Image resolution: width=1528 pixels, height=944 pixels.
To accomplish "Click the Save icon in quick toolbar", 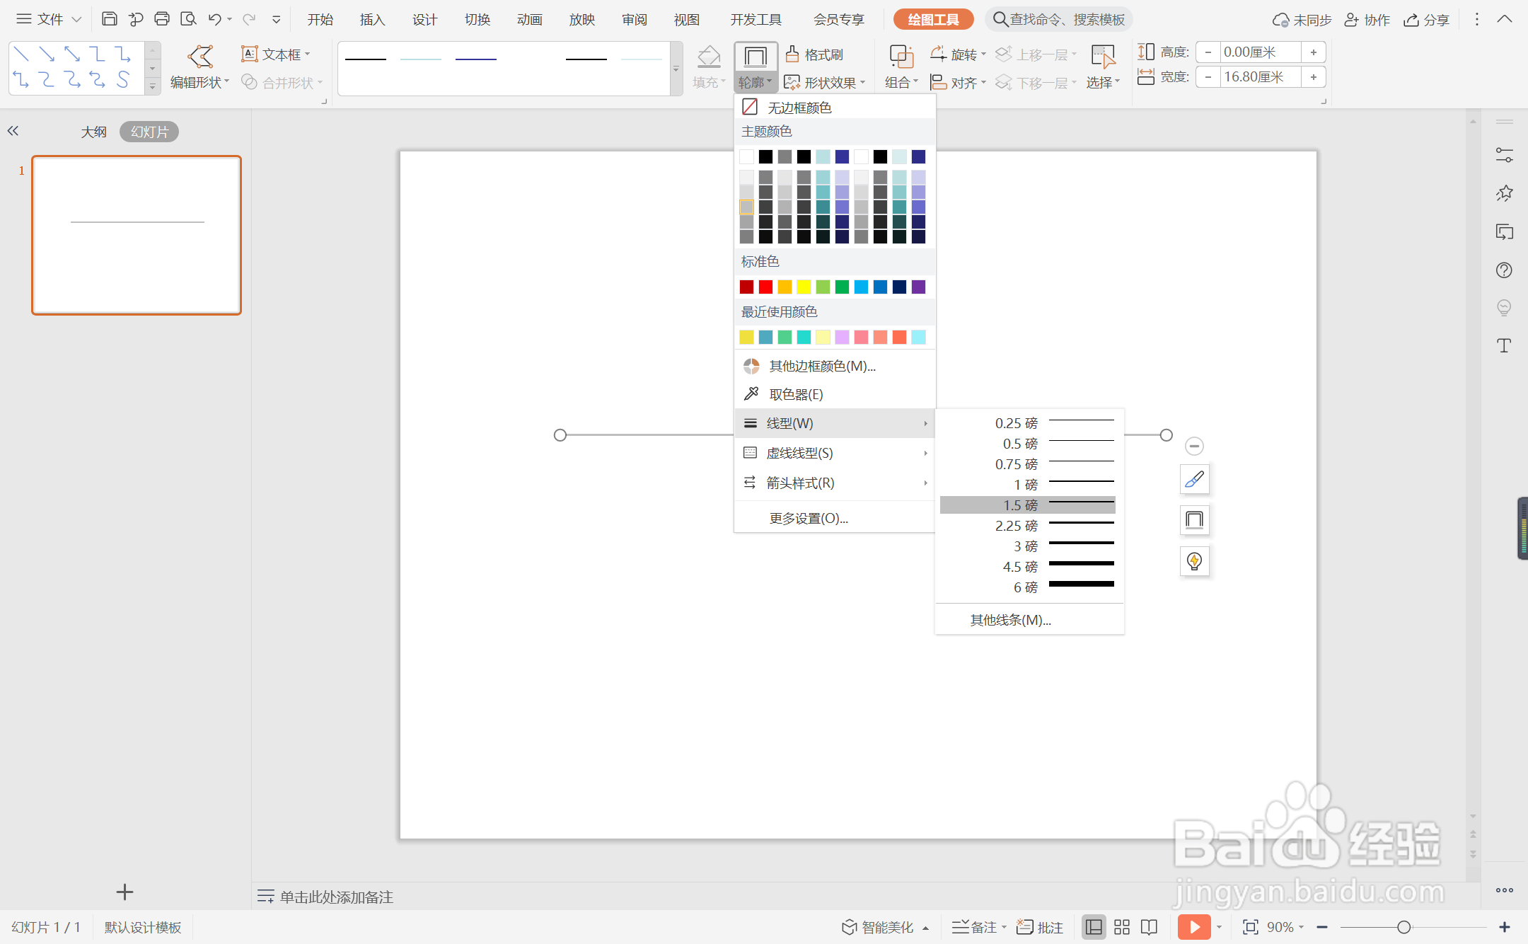I will 109,19.
